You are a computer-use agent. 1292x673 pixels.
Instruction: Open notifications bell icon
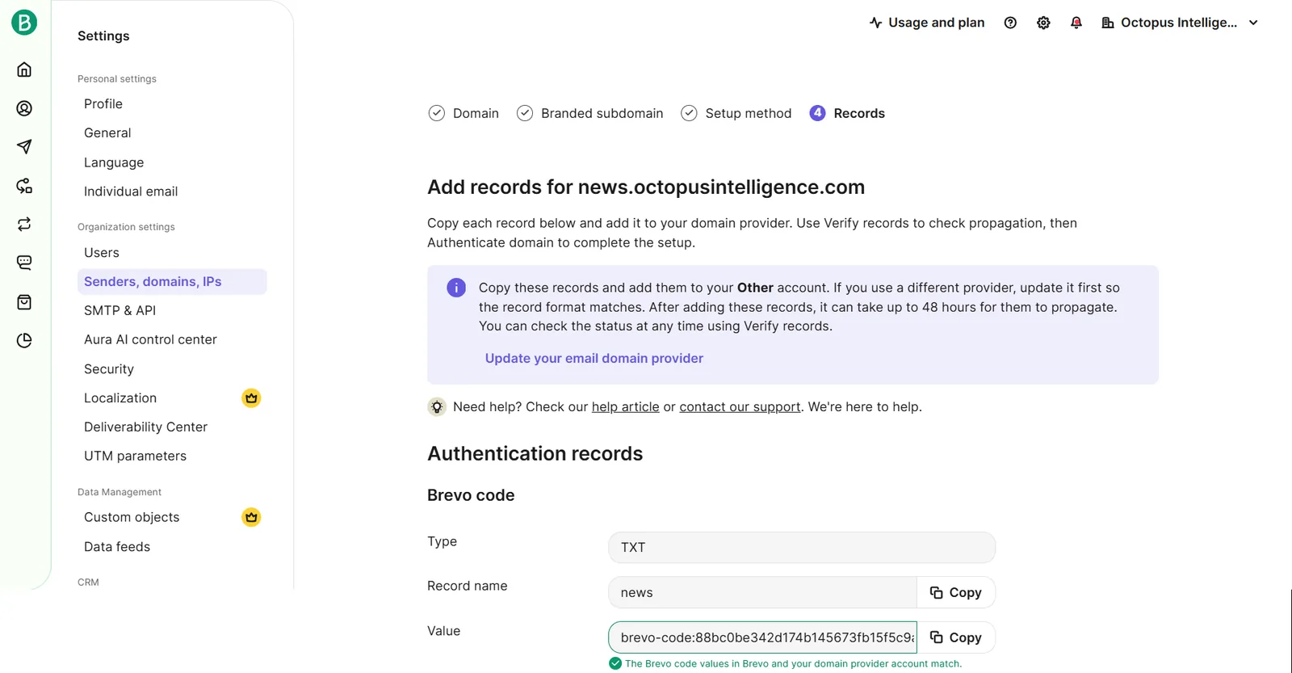click(x=1076, y=23)
